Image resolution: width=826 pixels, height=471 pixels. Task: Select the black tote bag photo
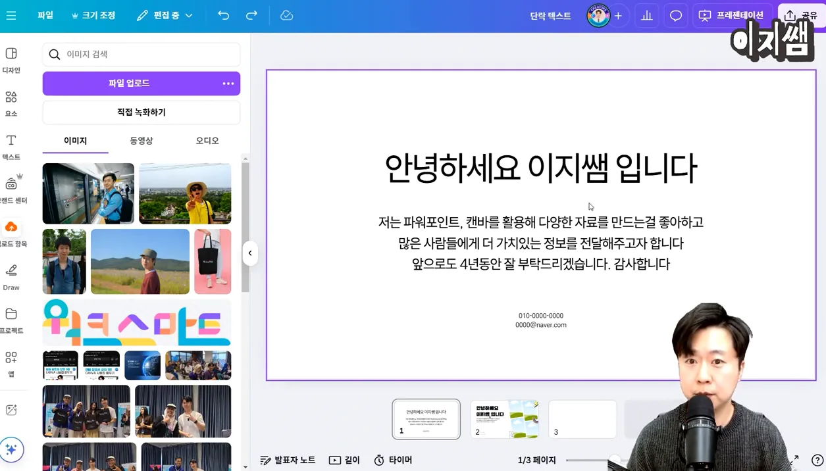(x=213, y=261)
